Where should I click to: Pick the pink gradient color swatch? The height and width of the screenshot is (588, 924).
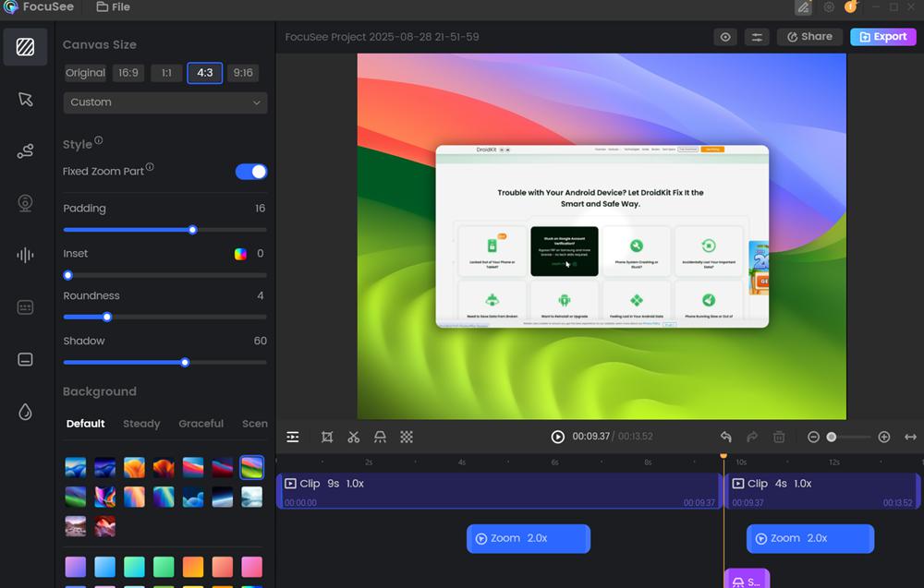click(251, 567)
